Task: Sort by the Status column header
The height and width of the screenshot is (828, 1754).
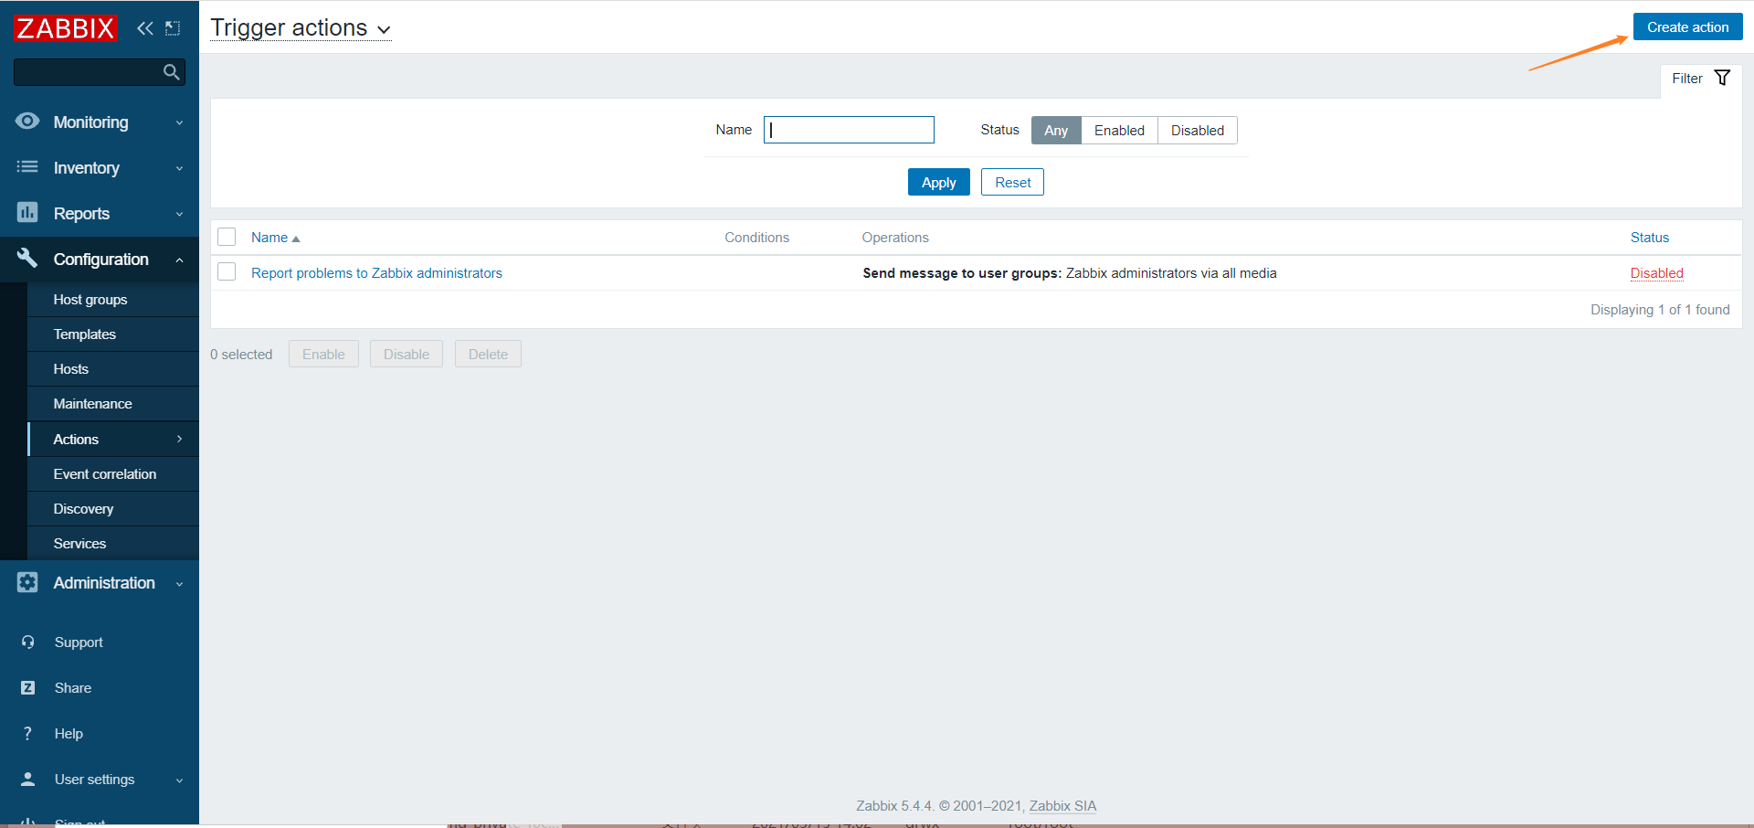Action: tap(1649, 238)
